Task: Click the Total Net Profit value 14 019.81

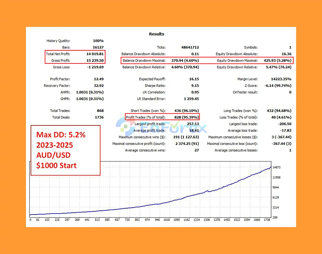Action: (95, 54)
